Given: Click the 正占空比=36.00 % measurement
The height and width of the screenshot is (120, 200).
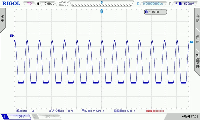Looking at the screenshot, I should (61, 111).
